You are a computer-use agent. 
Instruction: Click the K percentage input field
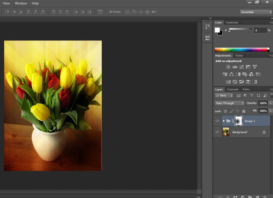pyautogui.click(x=260, y=30)
